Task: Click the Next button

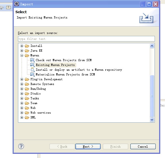Action: pyautogui.click(x=88, y=146)
